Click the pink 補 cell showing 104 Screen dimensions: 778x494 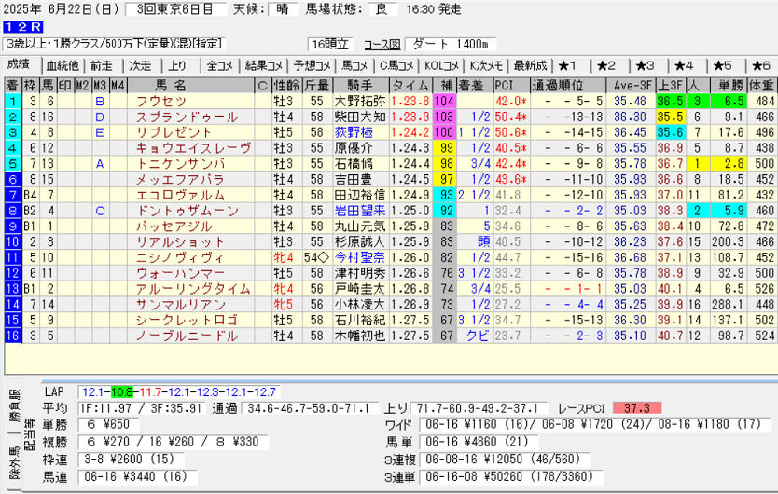pyautogui.click(x=443, y=101)
